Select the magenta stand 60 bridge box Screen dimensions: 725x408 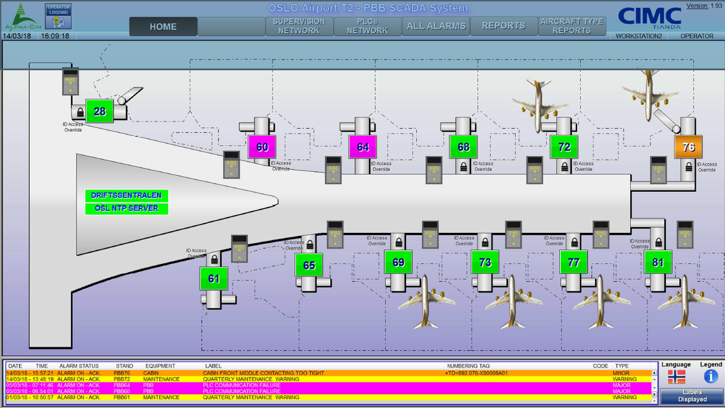coord(262,147)
